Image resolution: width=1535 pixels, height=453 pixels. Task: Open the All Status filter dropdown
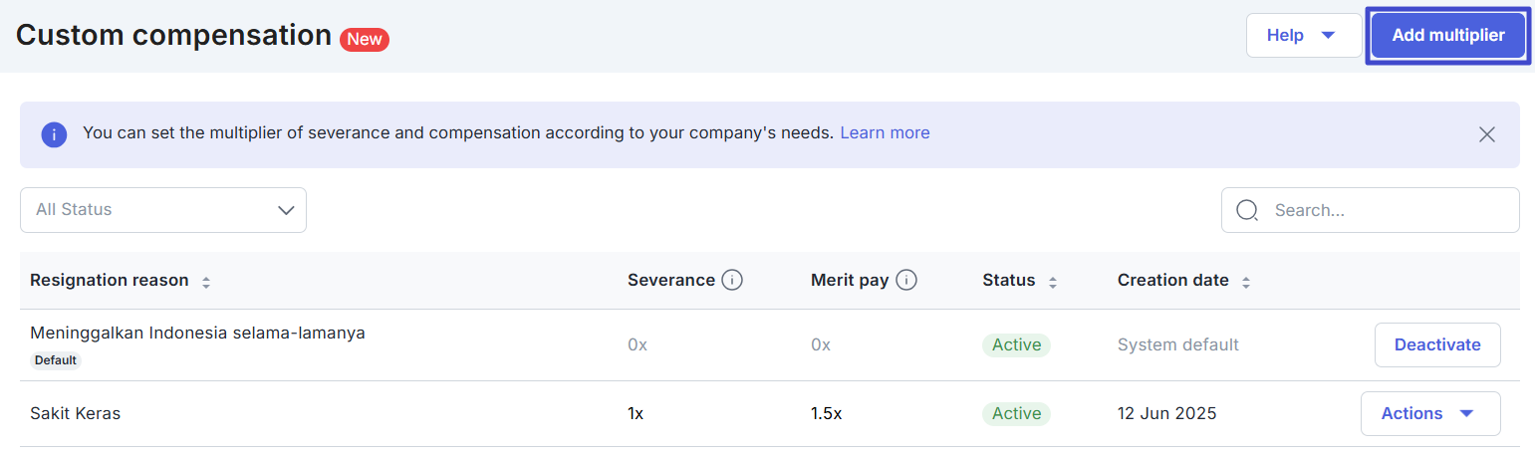coord(163,210)
